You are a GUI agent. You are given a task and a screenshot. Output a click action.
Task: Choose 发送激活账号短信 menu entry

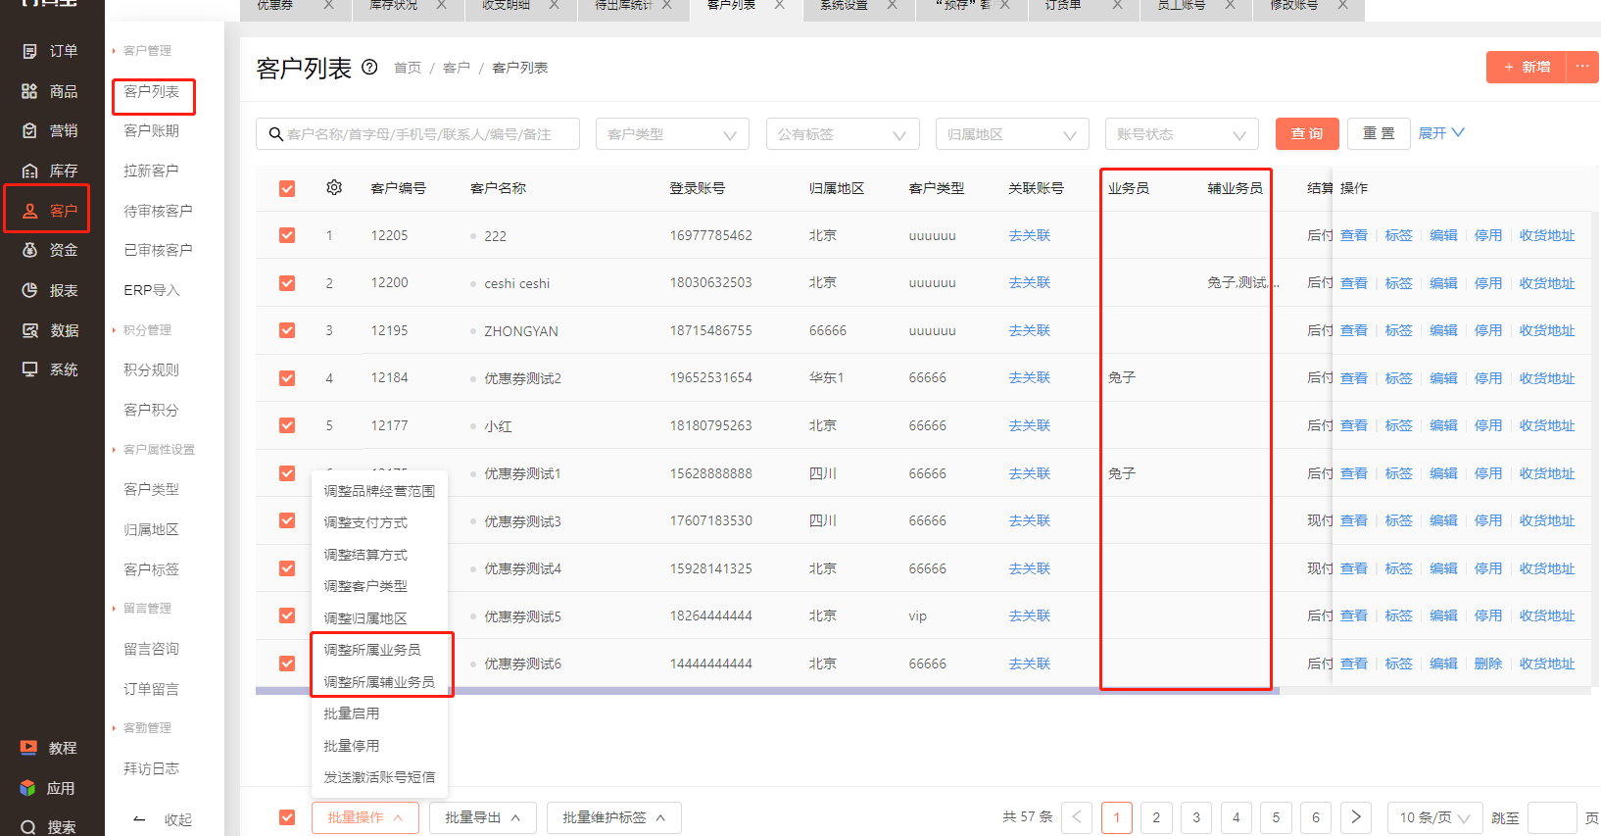pos(380,777)
